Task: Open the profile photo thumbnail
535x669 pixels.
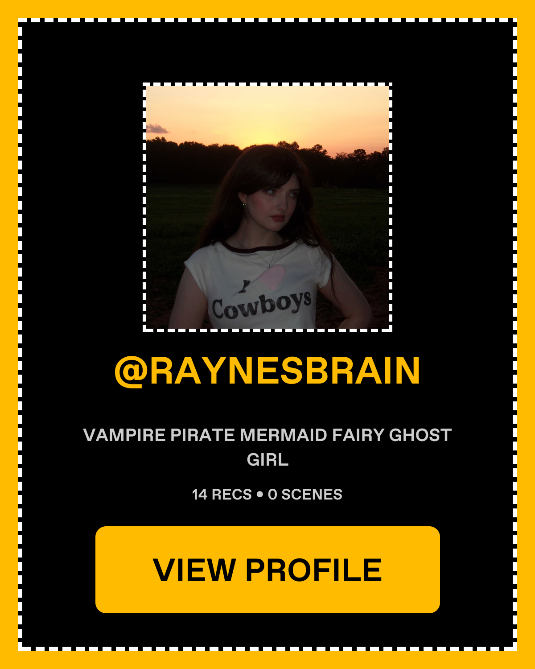Action: coord(267,207)
